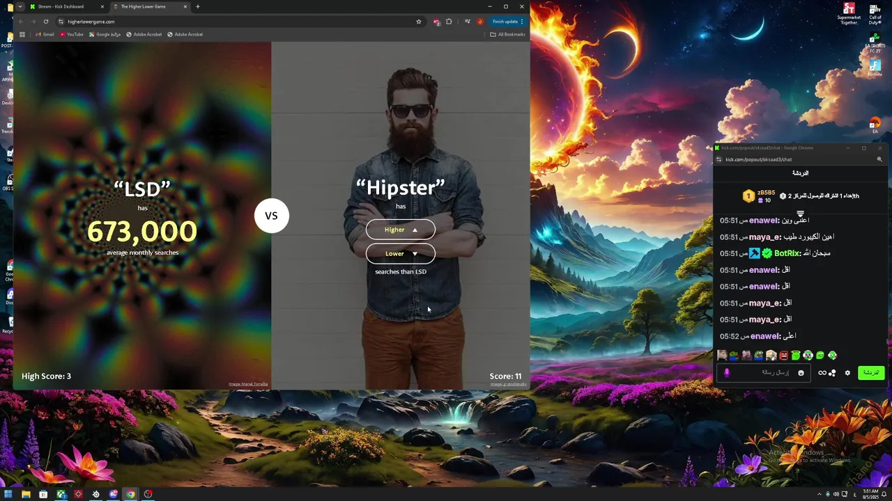Click the red extension icon with badge
This screenshot has width=892, height=501.
coord(436,22)
